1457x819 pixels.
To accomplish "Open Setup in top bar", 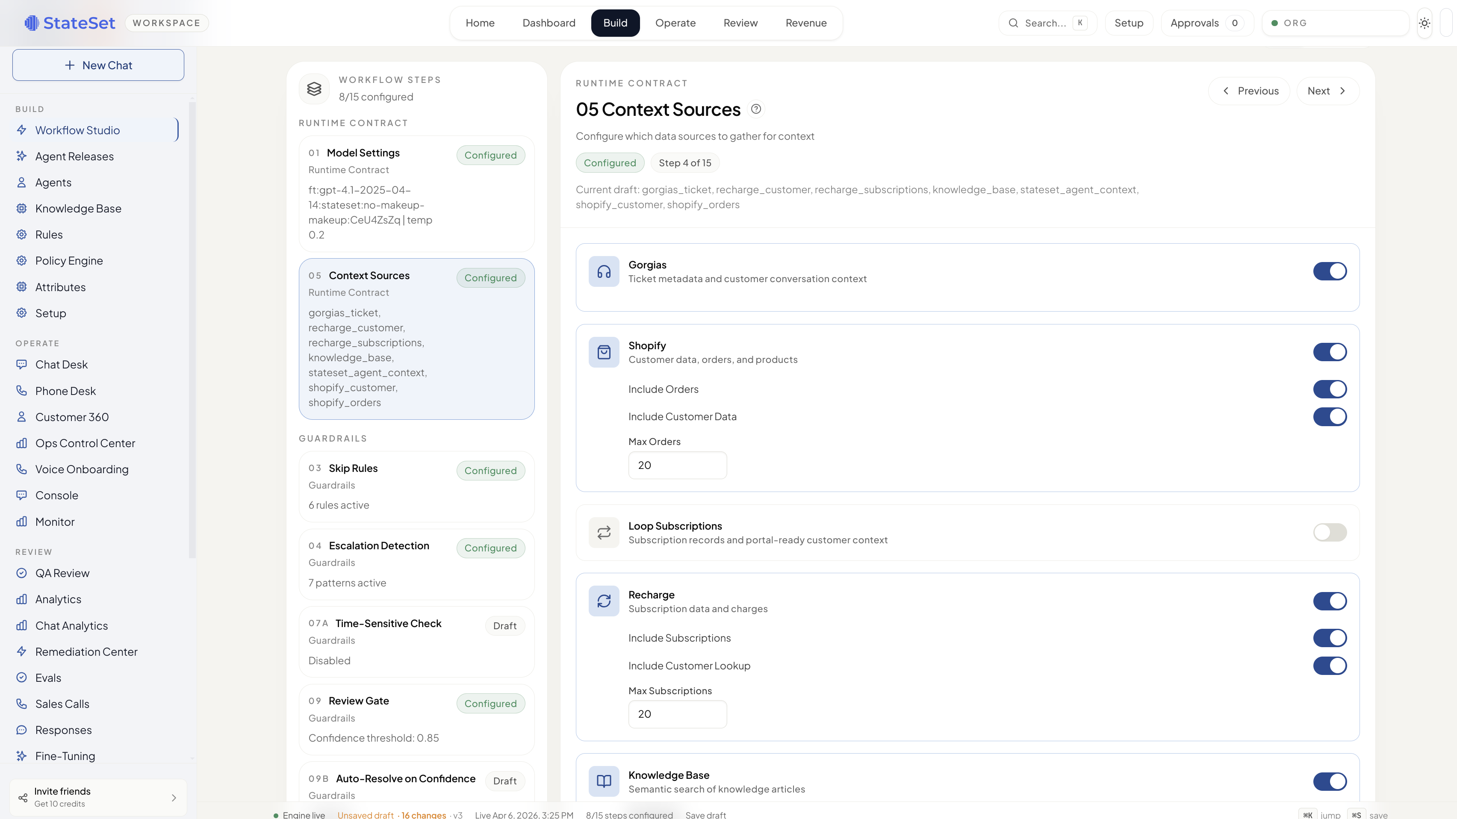I will click(x=1129, y=23).
